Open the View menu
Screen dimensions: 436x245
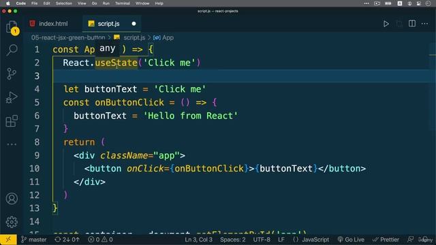click(82, 3)
